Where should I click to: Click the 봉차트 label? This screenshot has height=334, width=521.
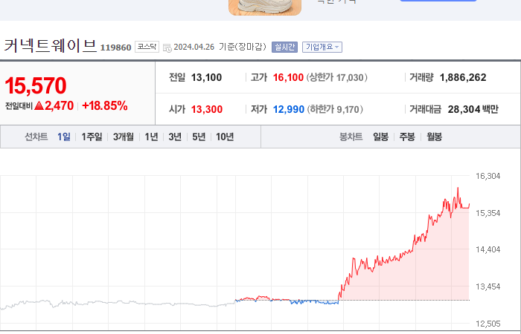tap(351, 137)
